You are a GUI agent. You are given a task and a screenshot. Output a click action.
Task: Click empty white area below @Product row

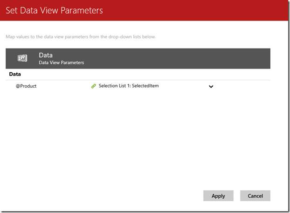[140, 140]
